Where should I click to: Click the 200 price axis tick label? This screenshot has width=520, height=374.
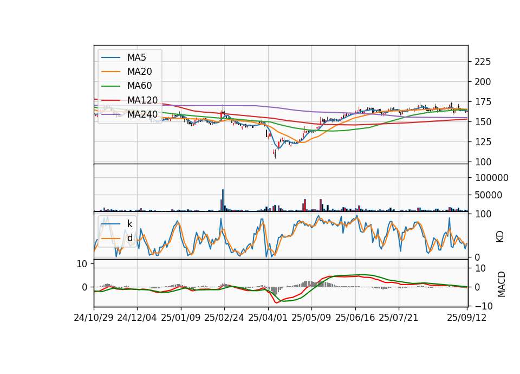(x=483, y=82)
